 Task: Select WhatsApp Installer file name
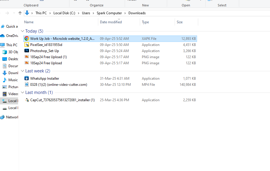[x=44, y=79]
